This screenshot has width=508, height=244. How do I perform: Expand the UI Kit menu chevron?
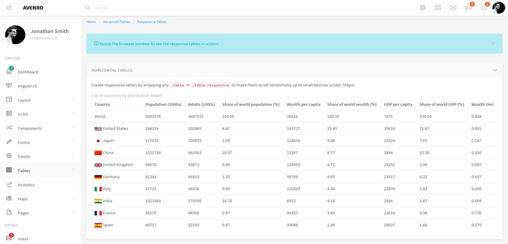74,113
